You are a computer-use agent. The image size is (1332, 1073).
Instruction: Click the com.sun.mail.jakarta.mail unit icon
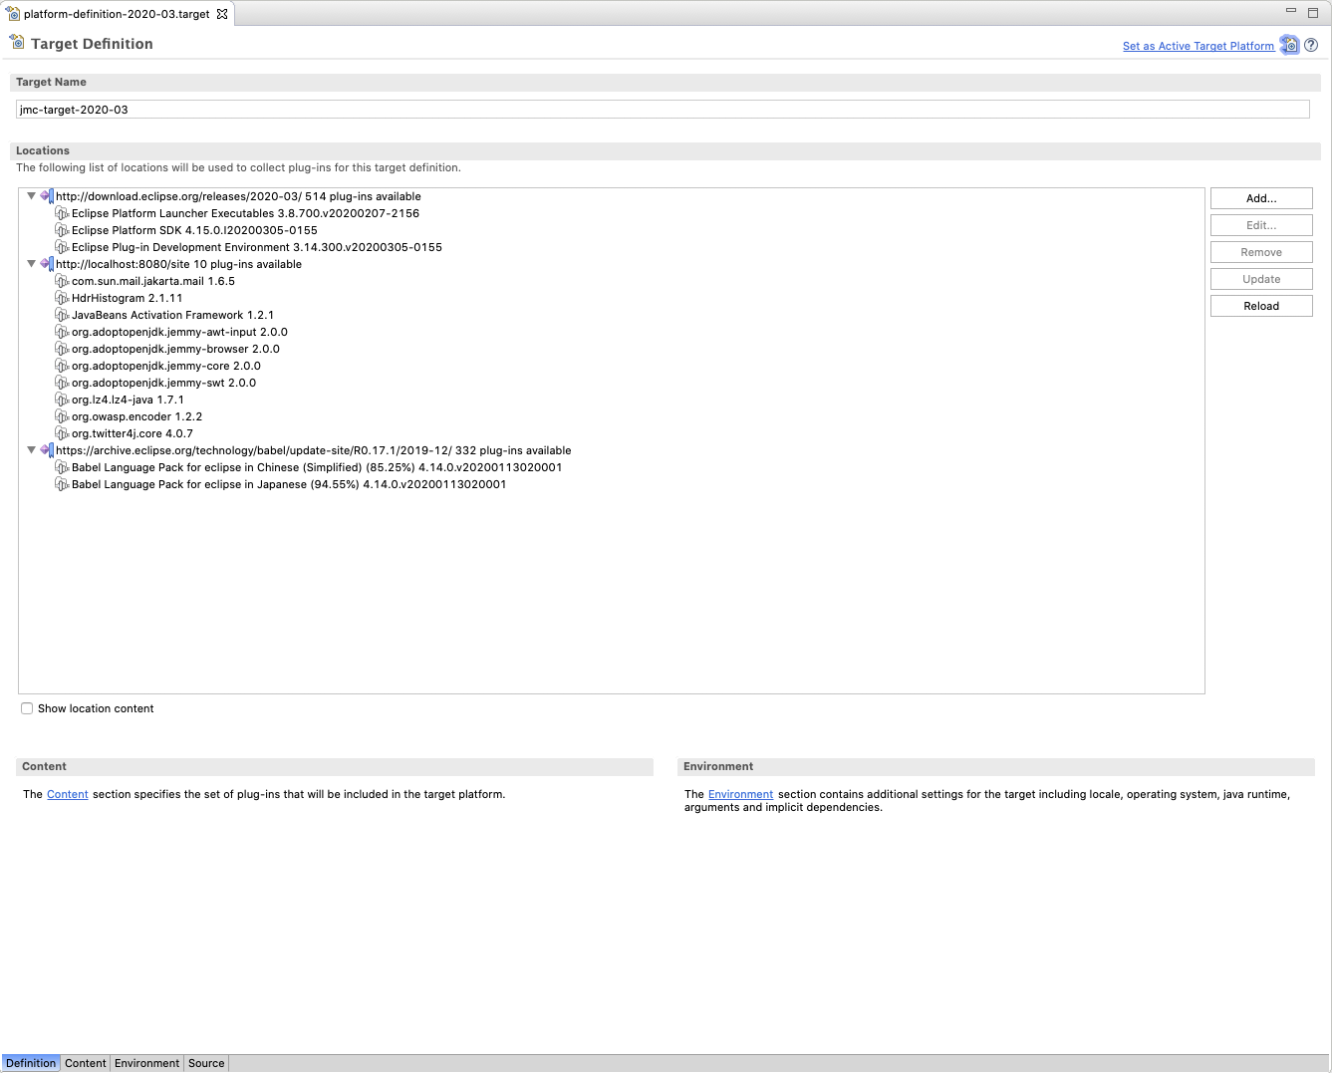(62, 281)
